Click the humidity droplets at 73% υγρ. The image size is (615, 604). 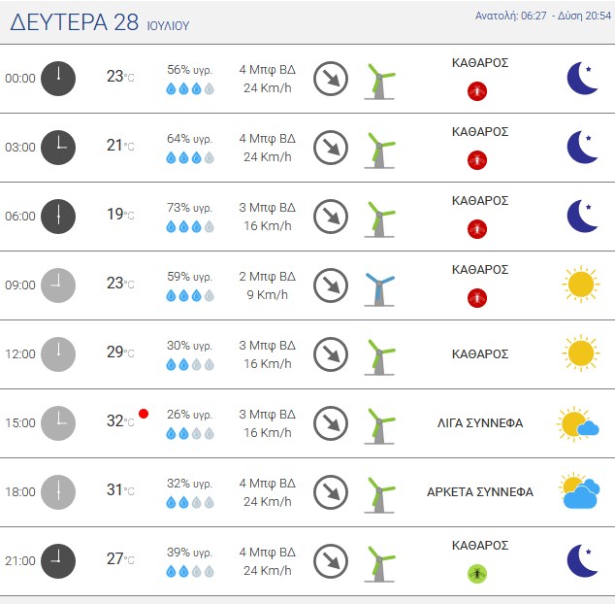coord(190,226)
